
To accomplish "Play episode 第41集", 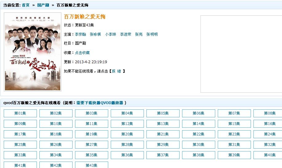I will pos(20,165).
